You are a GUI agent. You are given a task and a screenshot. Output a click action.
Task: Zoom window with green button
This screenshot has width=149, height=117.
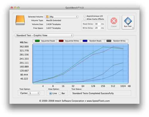click(x=18, y=7)
